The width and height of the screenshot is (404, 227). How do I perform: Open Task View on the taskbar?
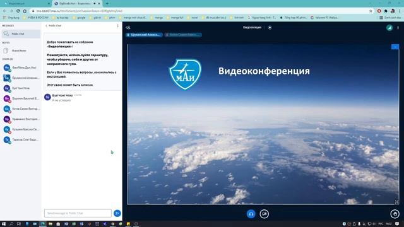point(19,224)
